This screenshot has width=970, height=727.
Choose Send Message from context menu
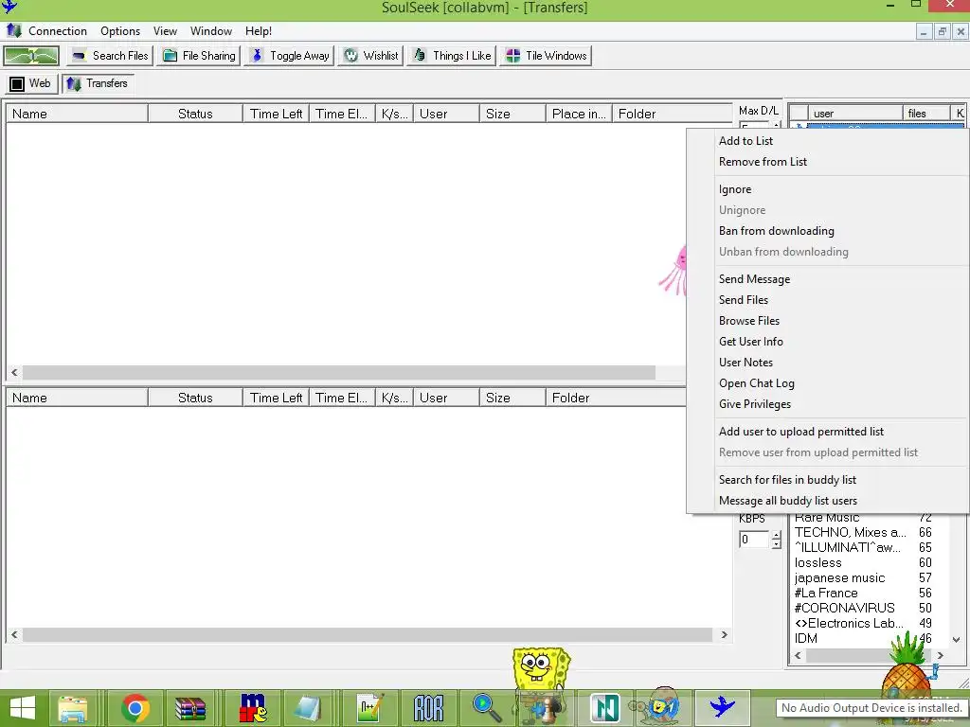tap(828, 279)
